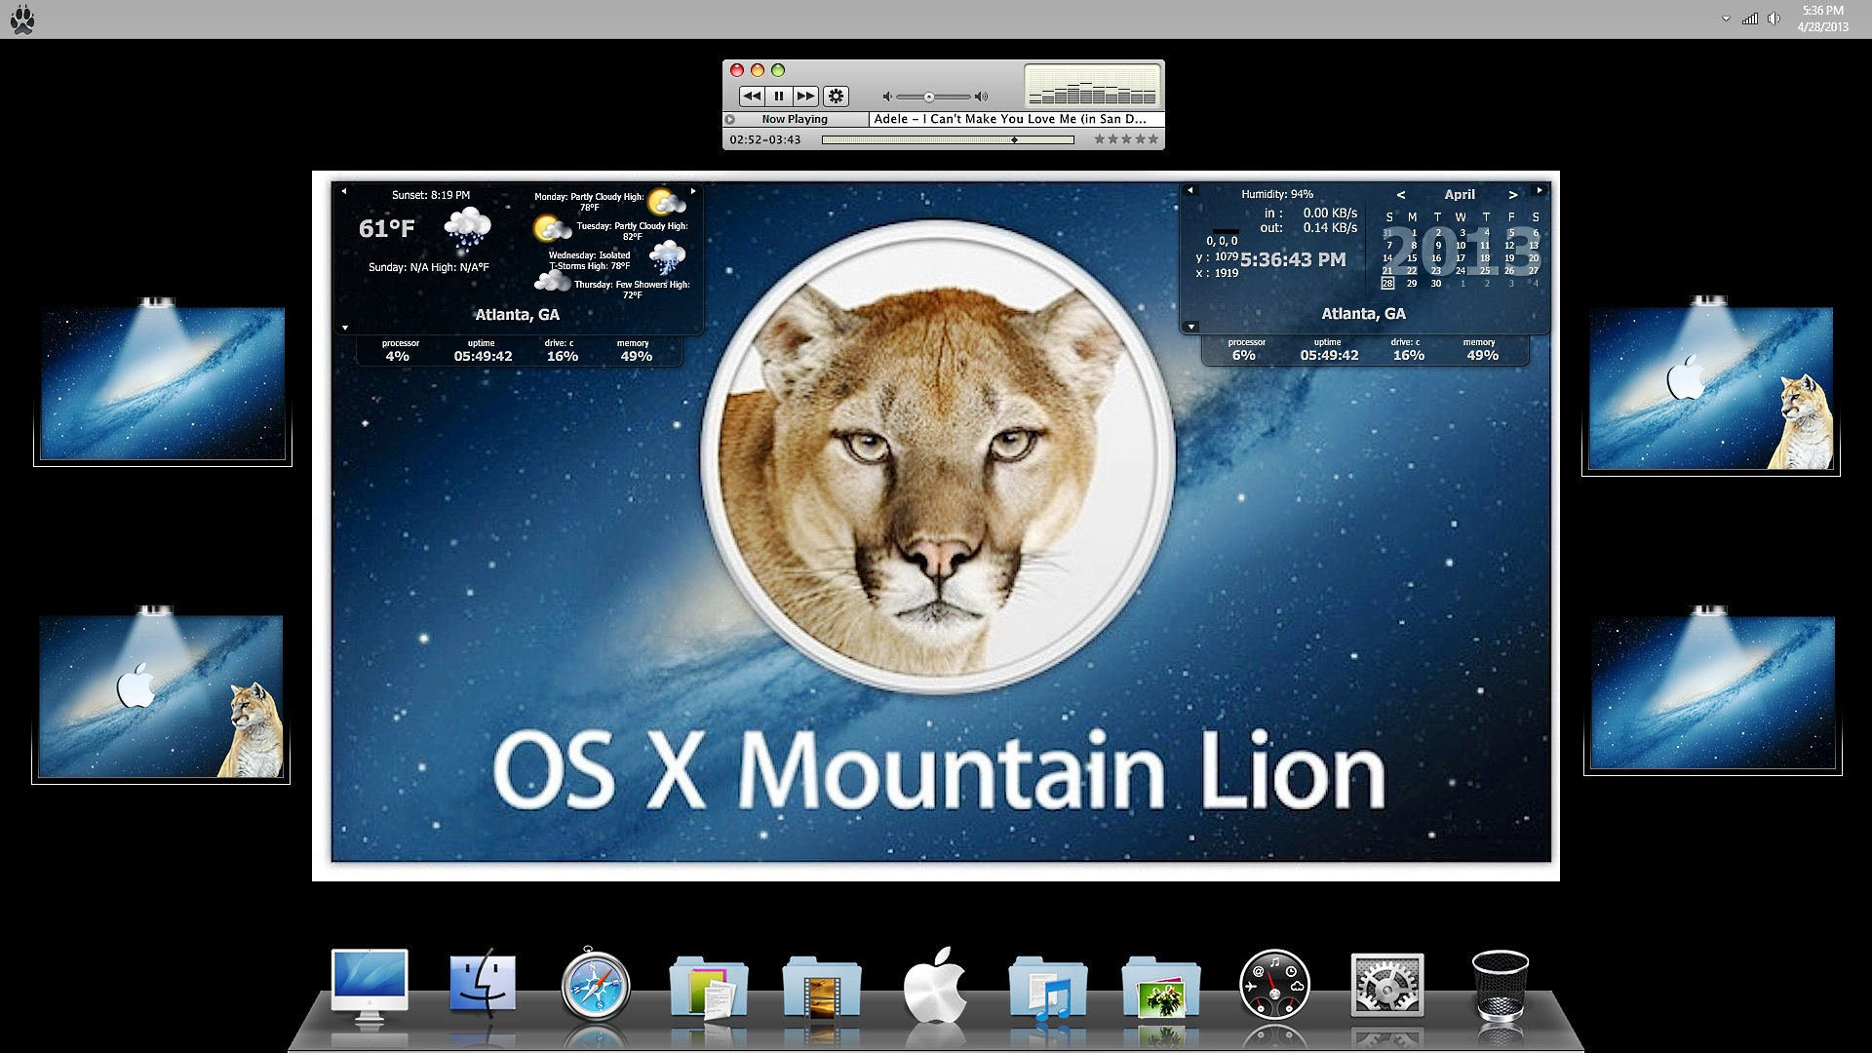Image resolution: width=1872 pixels, height=1053 pixels.
Task: Launch Safari compass dock icon
Action: [x=596, y=986]
